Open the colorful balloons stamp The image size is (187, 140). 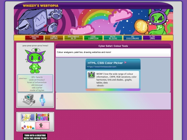28,125
